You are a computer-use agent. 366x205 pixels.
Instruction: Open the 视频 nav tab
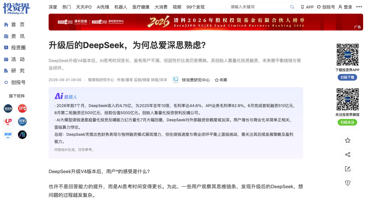pyautogui.click(x=177, y=7)
